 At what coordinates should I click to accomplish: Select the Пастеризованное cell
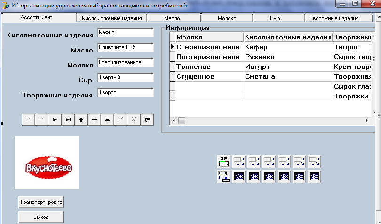(x=209, y=57)
